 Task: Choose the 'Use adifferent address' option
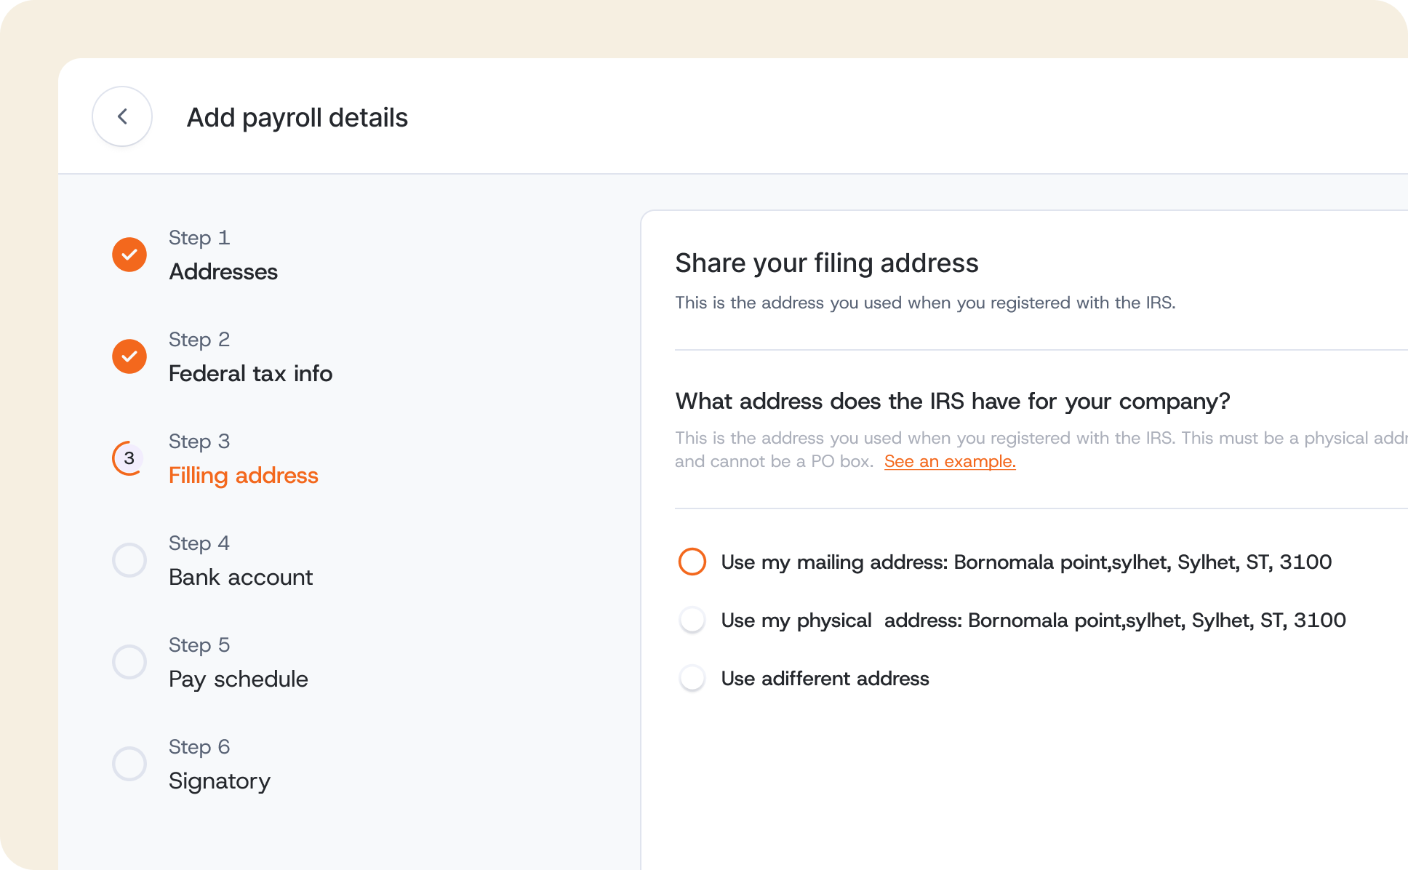(692, 678)
